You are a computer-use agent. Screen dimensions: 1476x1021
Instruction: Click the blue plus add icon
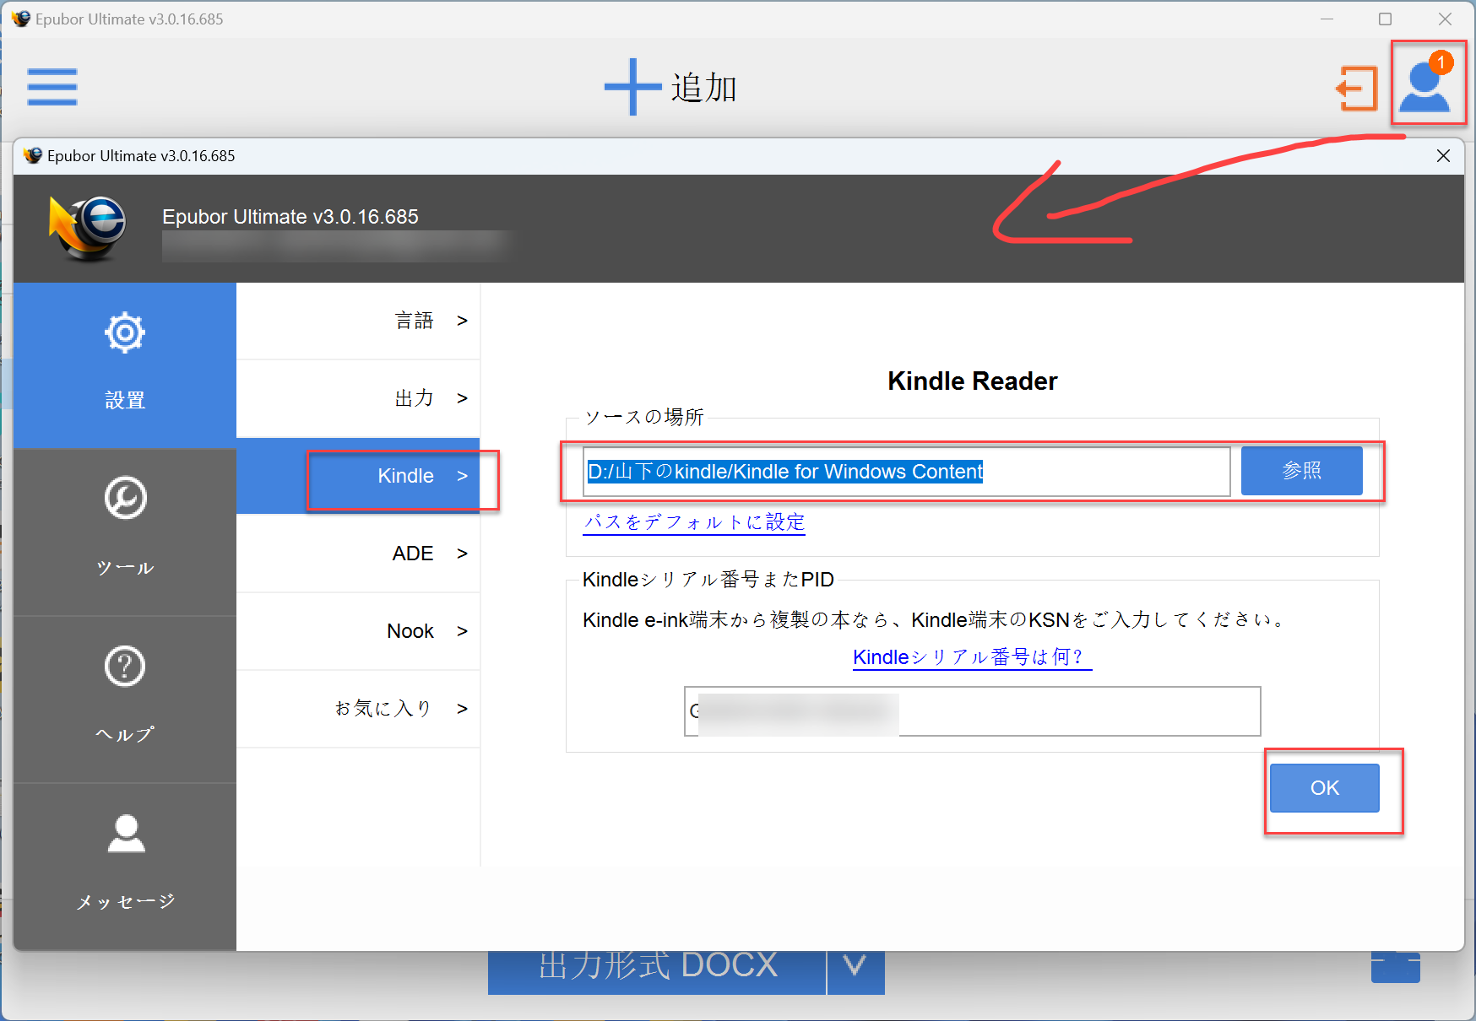(x=632, y=87)
